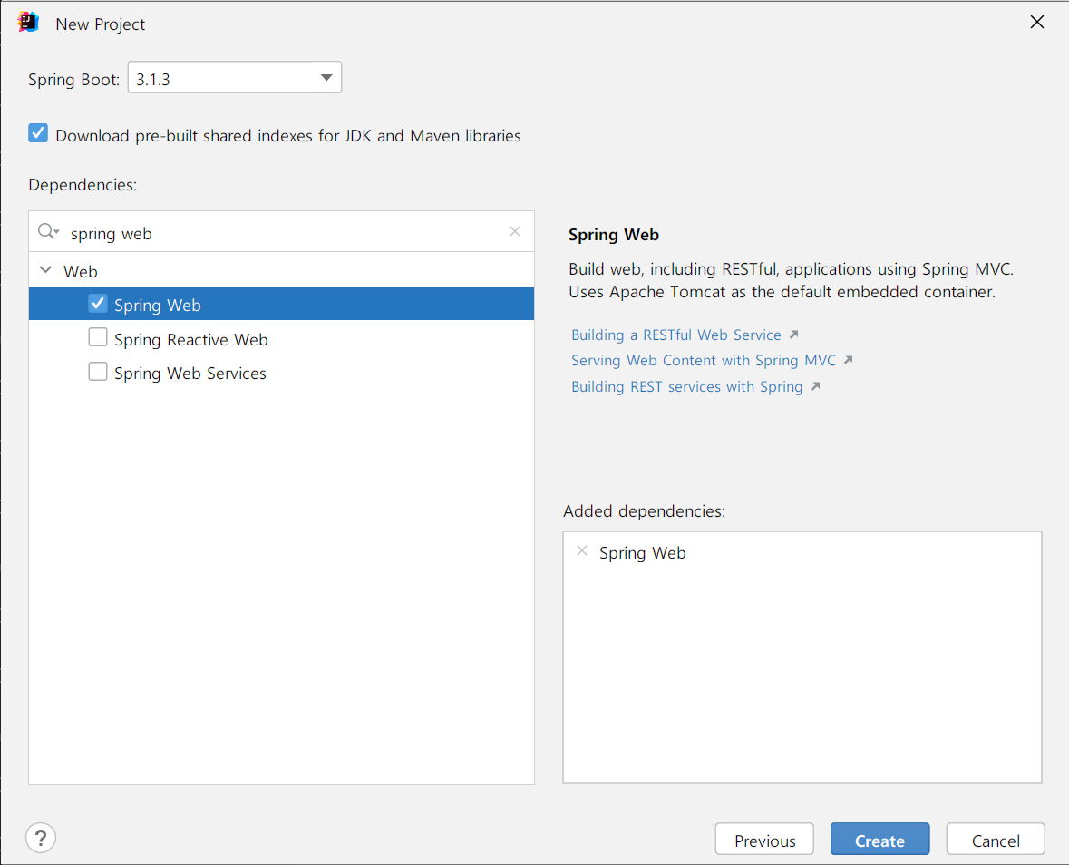Image resolution: width=1069 pixels, height=865 pixels.
Task: Click the Cancel button
Action: click(996, 839)
